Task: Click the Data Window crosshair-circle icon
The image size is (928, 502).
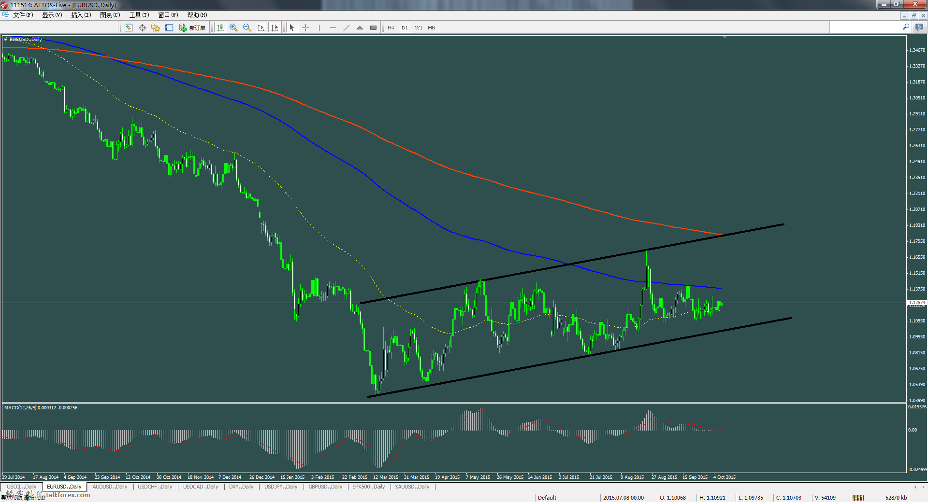Action: (x=142, y=28)
